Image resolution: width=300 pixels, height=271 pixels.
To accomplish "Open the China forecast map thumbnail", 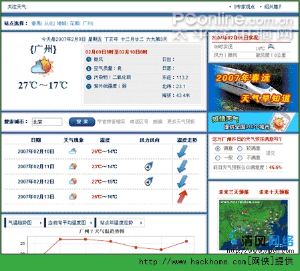I will tap(253, 225).
